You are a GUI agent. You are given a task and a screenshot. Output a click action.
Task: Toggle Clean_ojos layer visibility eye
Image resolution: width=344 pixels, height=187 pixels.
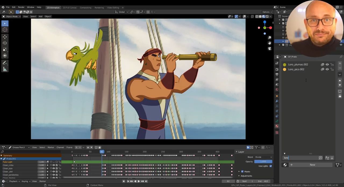pos(53,168)
